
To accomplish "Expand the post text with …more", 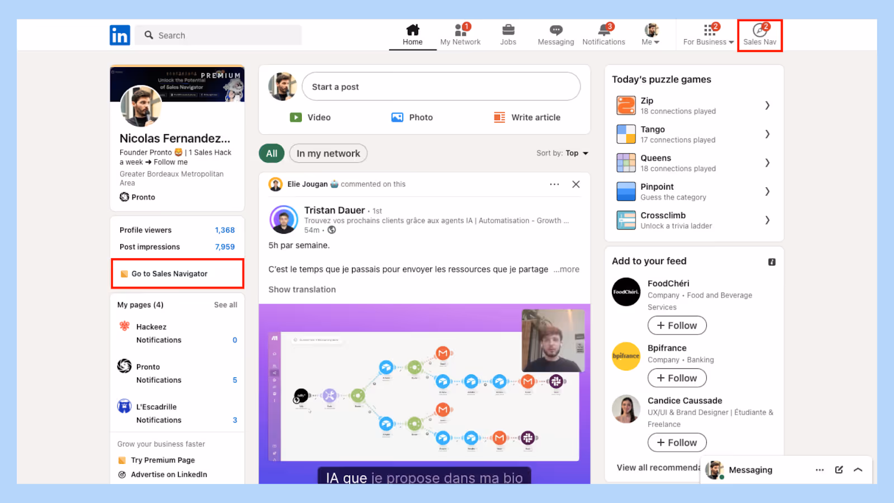I will tap(567, 269).
